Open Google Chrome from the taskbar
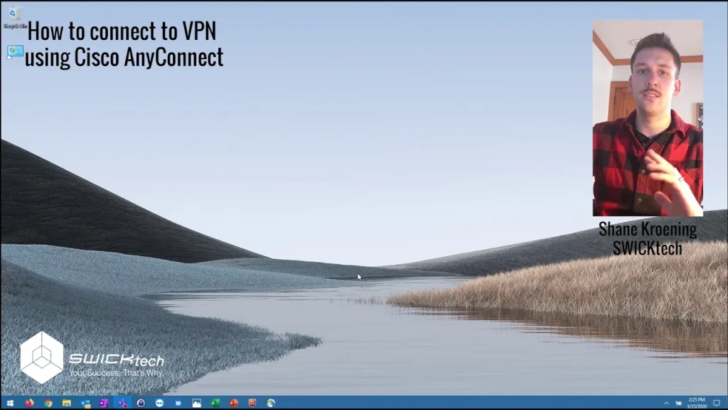Viewport: 728px width, 410px height. 48,403
